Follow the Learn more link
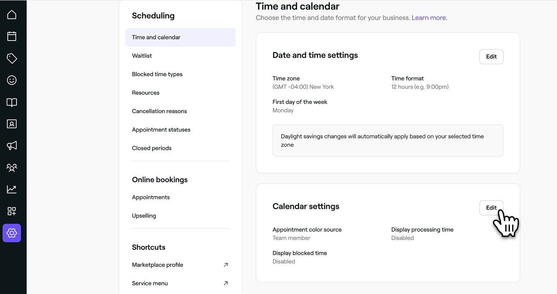Viewport: 557px width, 294px height. coord(429,18)
